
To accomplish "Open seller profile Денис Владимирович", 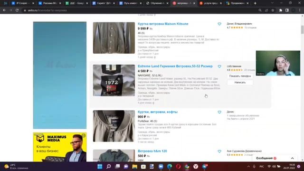I will tap(239, 24).
